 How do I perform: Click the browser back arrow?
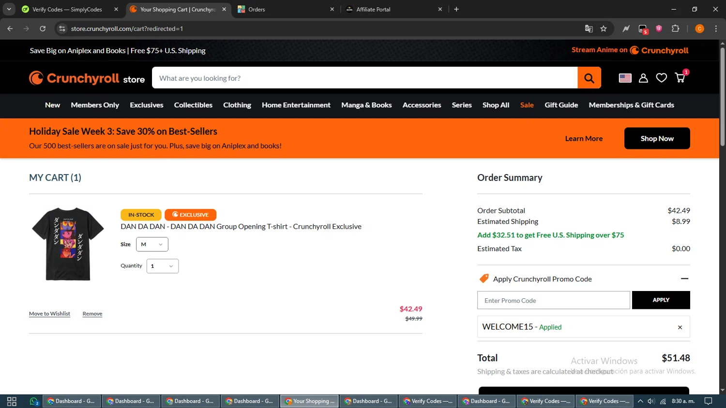[x=10, y=29]
